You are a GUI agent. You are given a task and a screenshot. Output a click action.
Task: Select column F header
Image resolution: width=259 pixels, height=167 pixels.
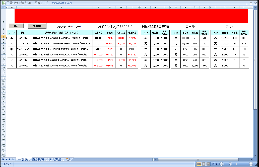(x=98, y=7)
